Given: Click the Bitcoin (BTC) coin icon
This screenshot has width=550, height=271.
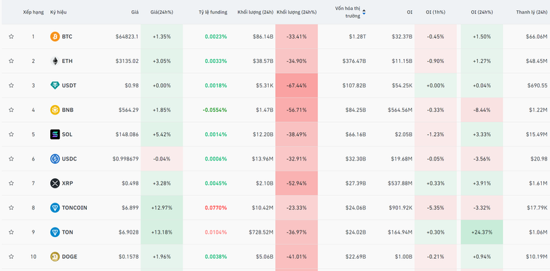Looking at the screenshot, I should click(55, 37).
